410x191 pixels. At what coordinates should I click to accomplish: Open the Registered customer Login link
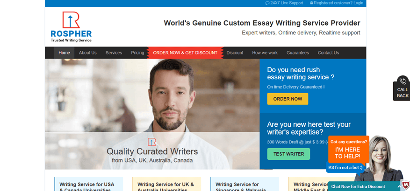[338, 3]
